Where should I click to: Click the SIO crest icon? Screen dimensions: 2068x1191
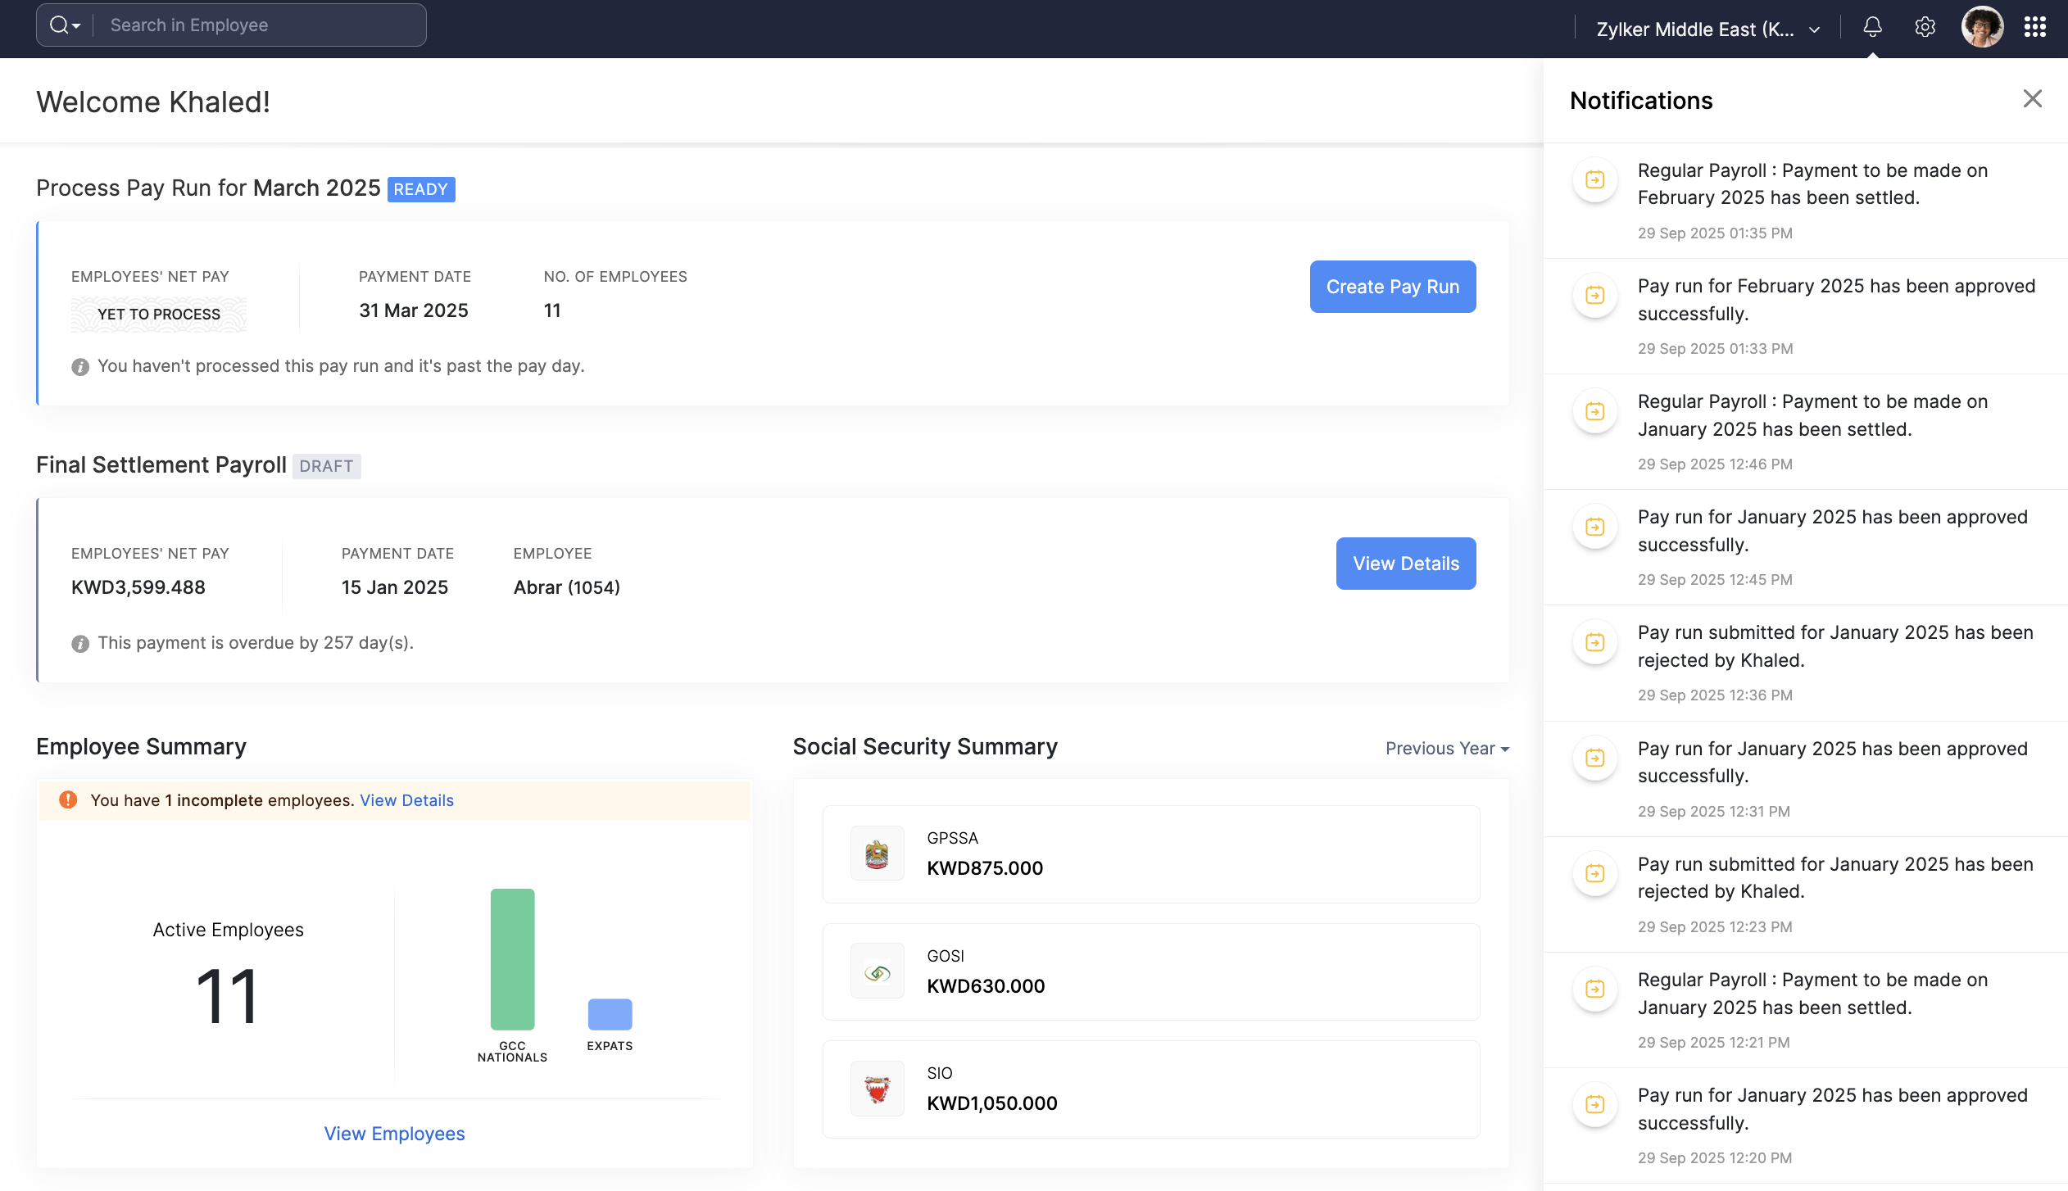[x=877, y=1089]
